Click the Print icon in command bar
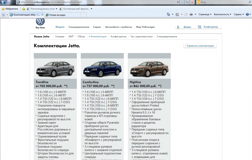The height and width of the screenshot is (160, 252). click(191, 14)
